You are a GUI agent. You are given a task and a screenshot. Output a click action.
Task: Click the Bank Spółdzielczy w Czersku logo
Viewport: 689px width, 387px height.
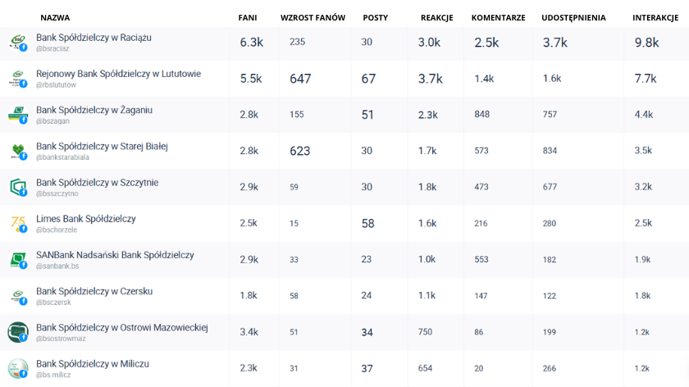(17, 295)
